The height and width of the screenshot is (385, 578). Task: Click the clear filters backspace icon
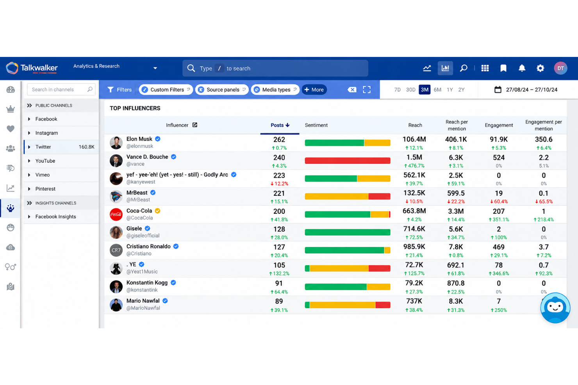[x=352, y=90]
